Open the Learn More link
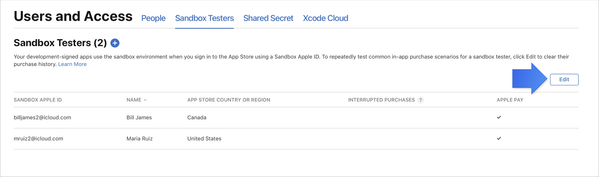599x177 pixels. point(72,64)
